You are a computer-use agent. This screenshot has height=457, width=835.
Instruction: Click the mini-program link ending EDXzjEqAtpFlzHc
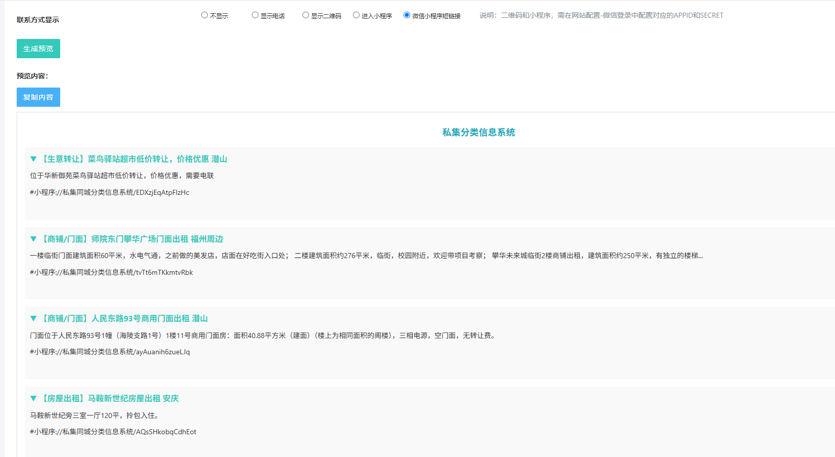(109, 192)
